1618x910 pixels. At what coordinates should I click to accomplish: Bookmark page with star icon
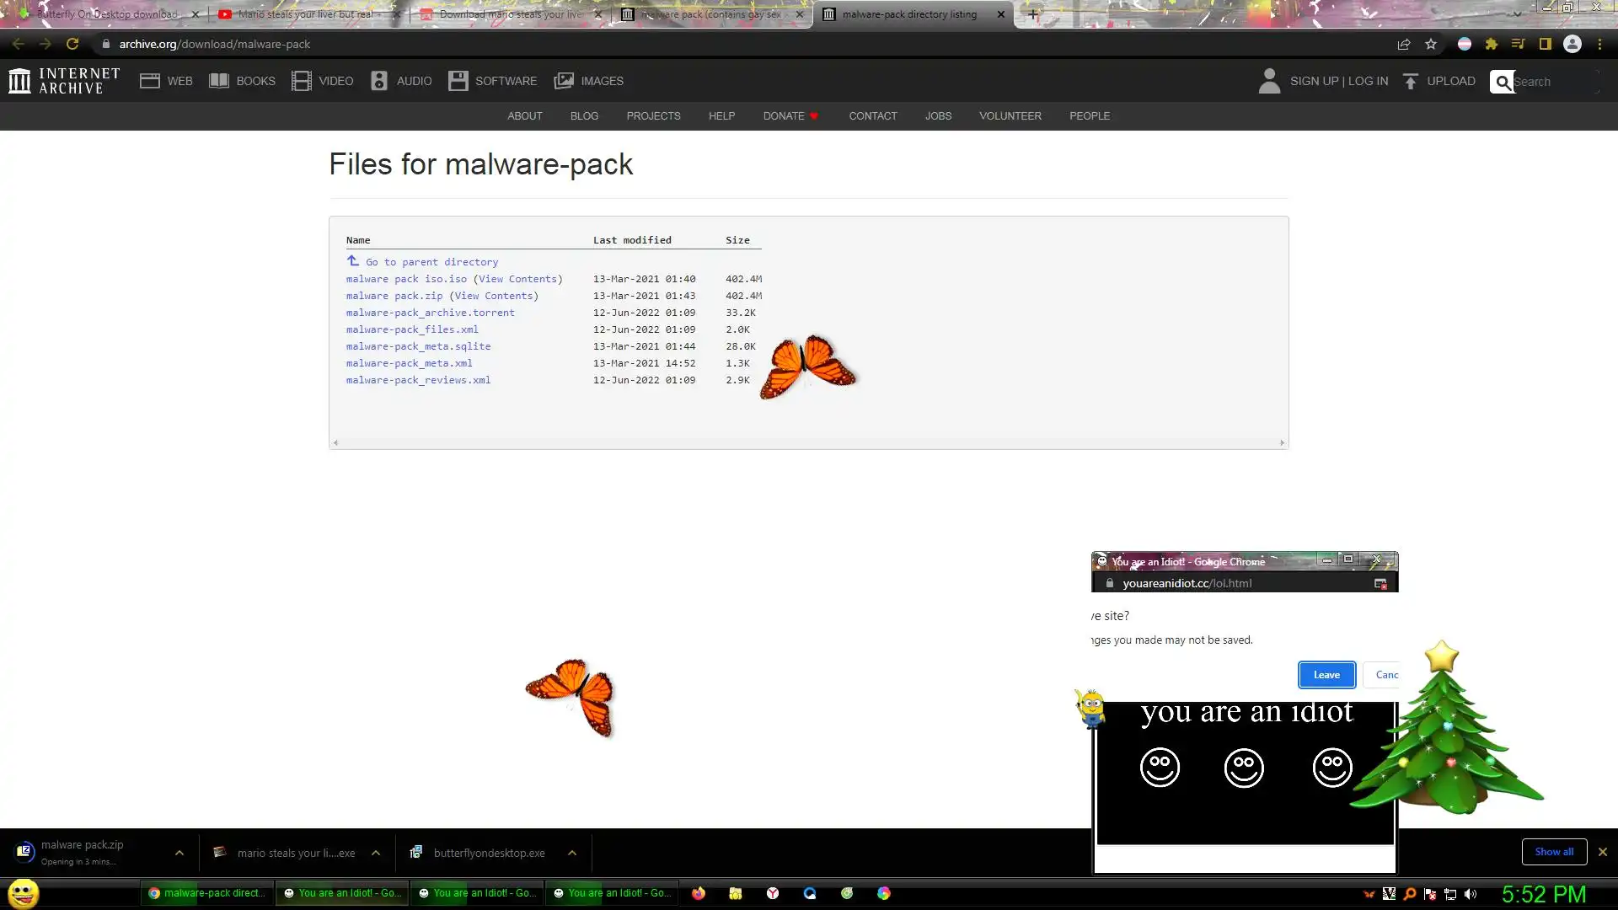click(1430, 44)
